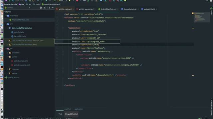The height and width of the screenshot is (119, 213).
Task: Close the SecondActivity.kt tab
Action: 138,9
